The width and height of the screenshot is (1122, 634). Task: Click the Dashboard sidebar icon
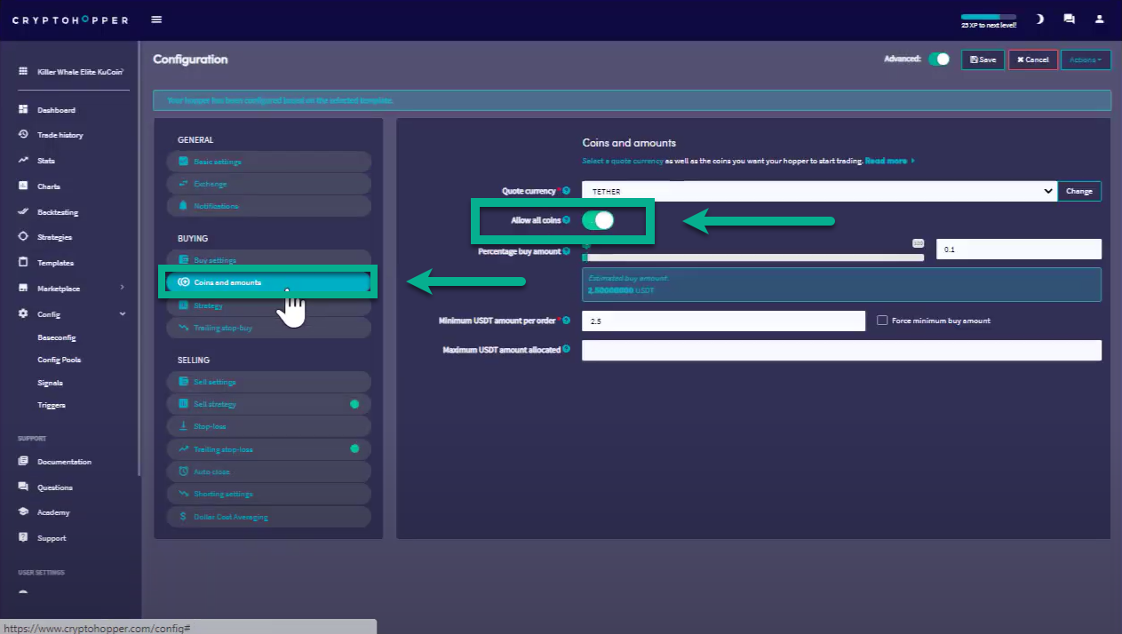(23, 109)
